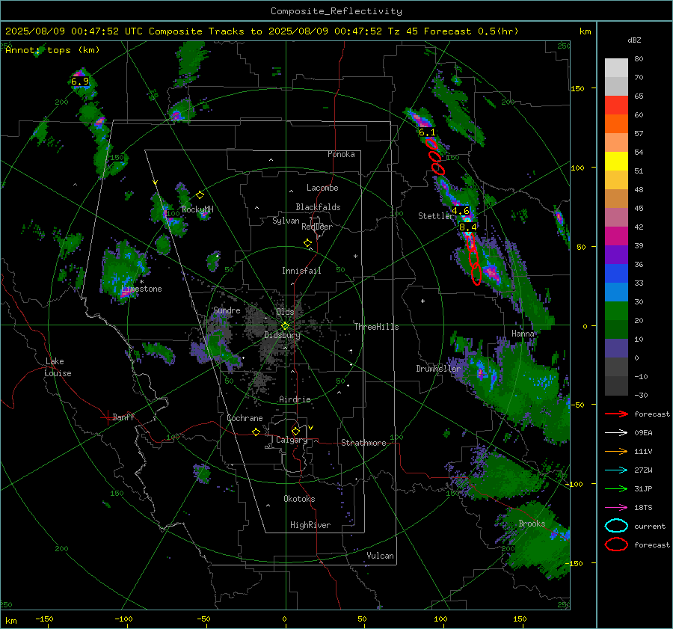Image resolution: width=673 pixels, height=629 pixels.
Task: Click the Sylvan label on the map
Action: point(286,221)
